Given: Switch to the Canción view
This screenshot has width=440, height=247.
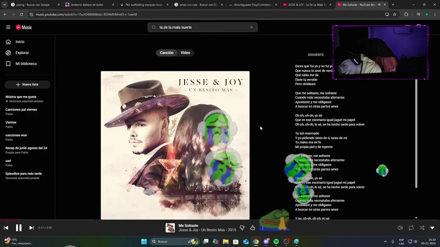Looking at the screenshot, I should [x=167, y=52].
